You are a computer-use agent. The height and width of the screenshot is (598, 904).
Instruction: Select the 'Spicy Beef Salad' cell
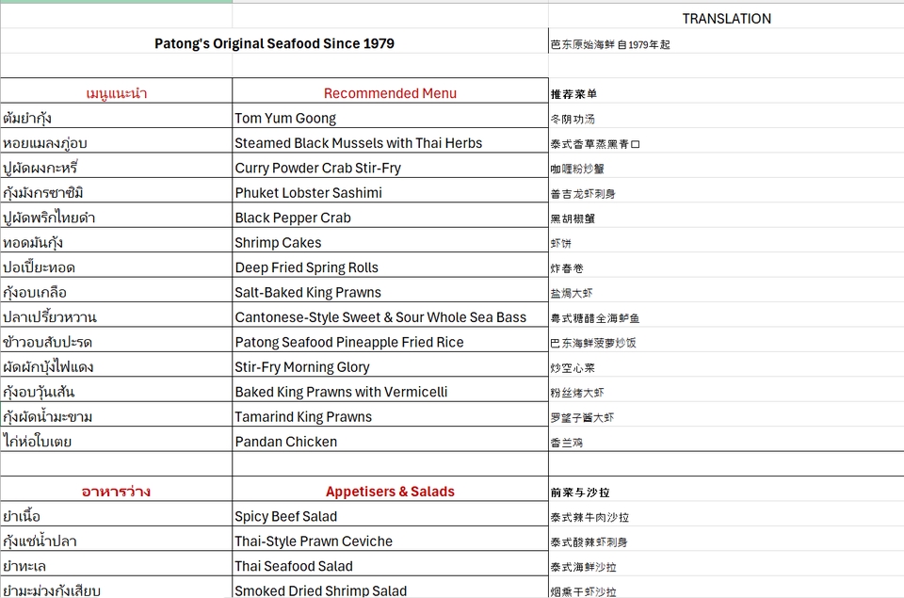point(285,516)
